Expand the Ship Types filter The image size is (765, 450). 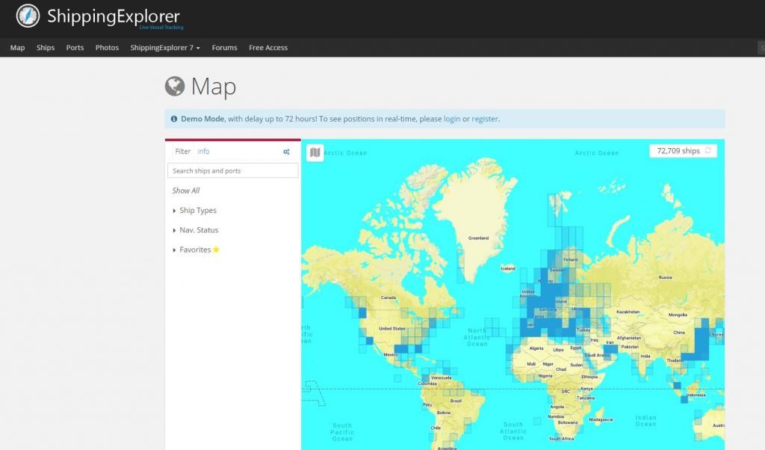pyautogui.click(x=195, y=210)
